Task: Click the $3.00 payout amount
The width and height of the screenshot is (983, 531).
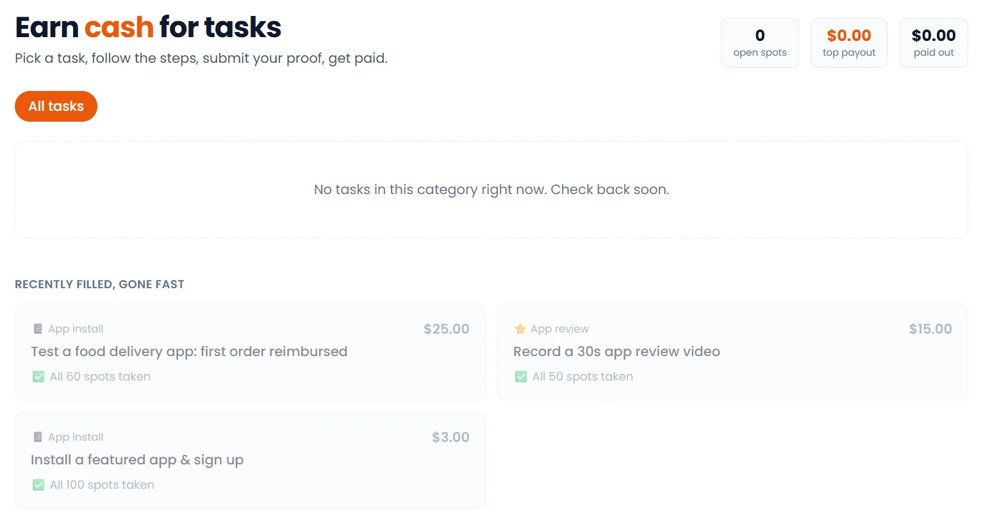Action: (450, 437)
